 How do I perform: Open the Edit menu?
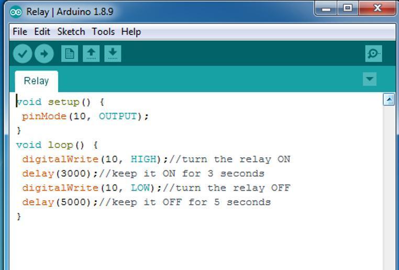(42, 32)
